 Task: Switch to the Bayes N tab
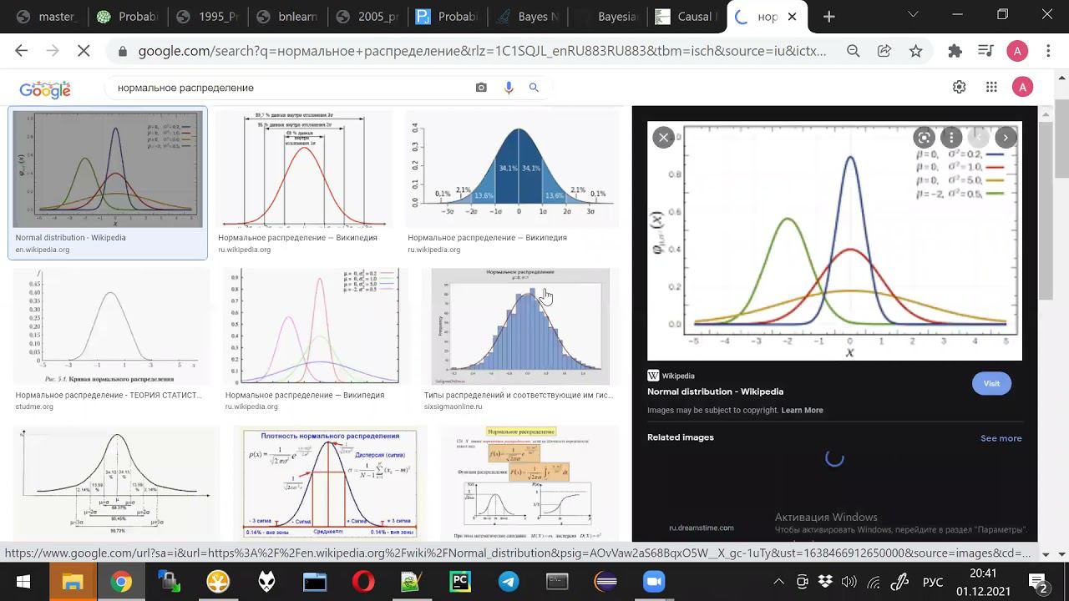tap(528, 17)
